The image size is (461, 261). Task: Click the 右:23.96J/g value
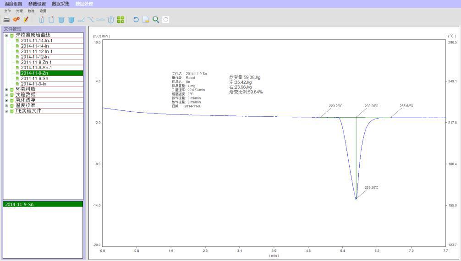point(241,87)
